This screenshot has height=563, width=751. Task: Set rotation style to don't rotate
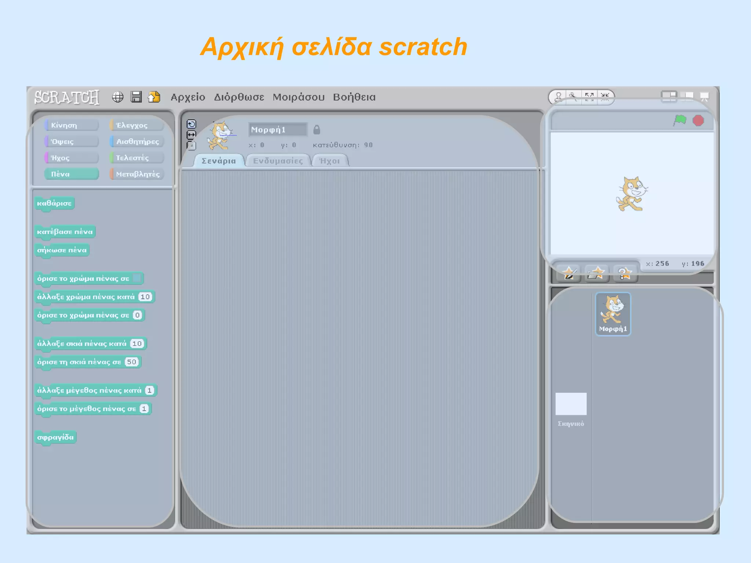click(191, 146)
